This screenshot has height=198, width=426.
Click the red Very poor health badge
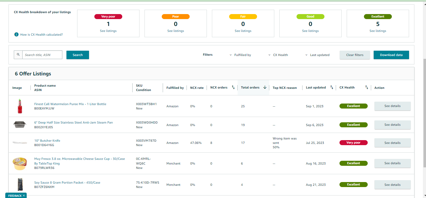pos(353,143)
